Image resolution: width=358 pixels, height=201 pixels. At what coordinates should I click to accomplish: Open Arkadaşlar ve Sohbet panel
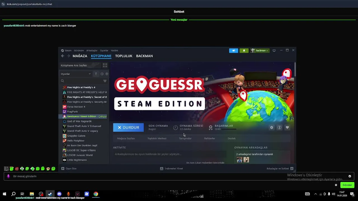(280, 169)
